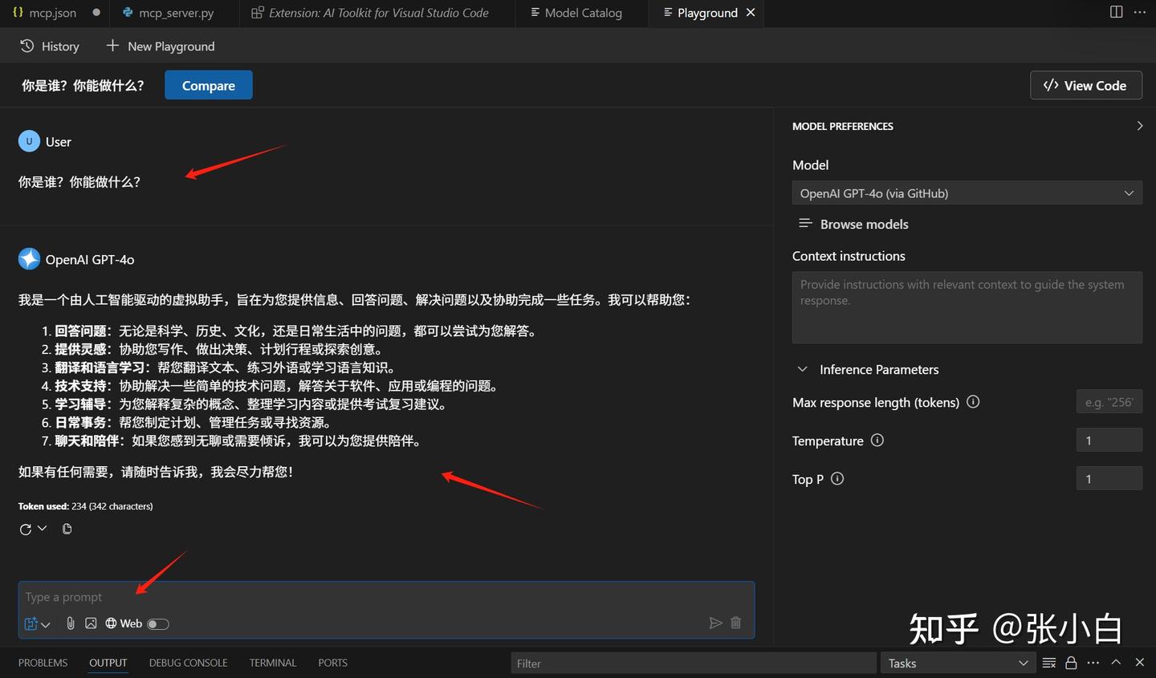Click the info icon next to Top P
1156x678 pixels.
pos(837,478)
